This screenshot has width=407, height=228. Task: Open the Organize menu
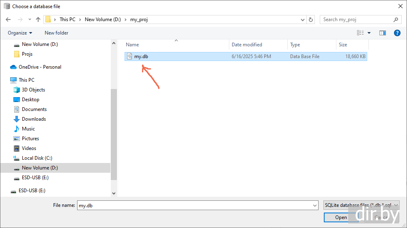tap(20, 33)
